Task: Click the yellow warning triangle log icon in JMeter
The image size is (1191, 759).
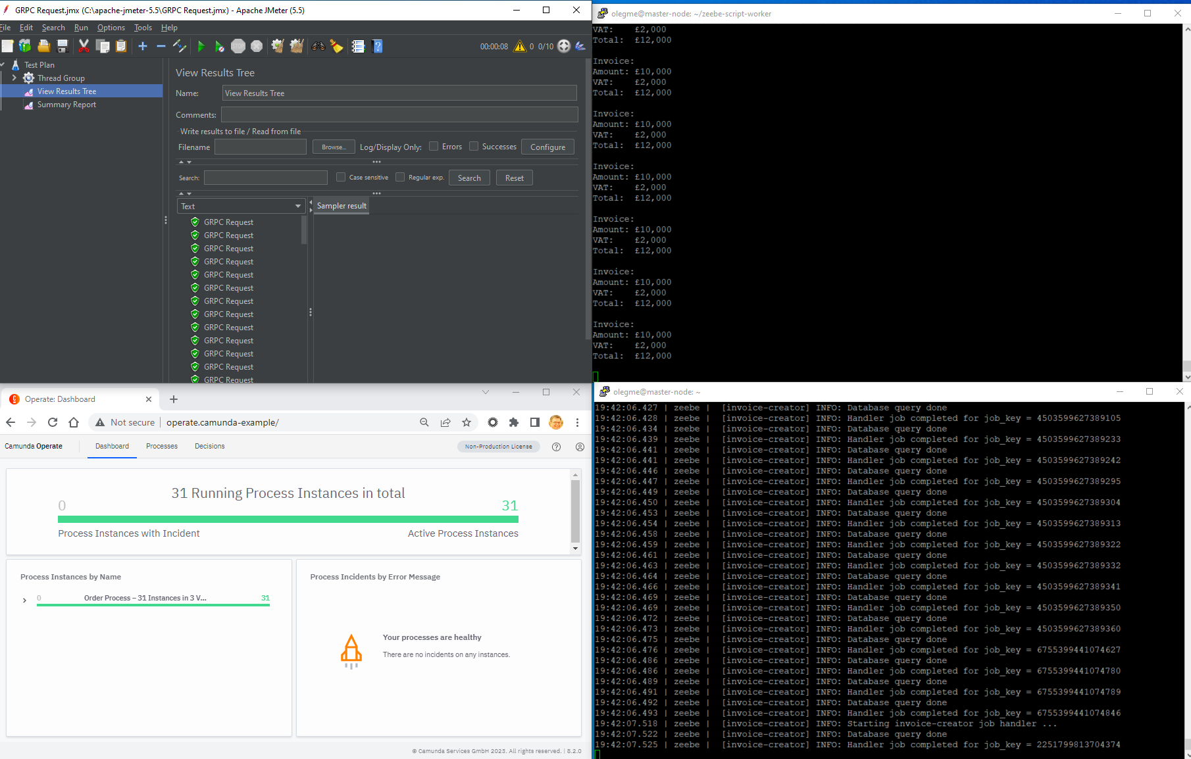Action: click(520, 46)
